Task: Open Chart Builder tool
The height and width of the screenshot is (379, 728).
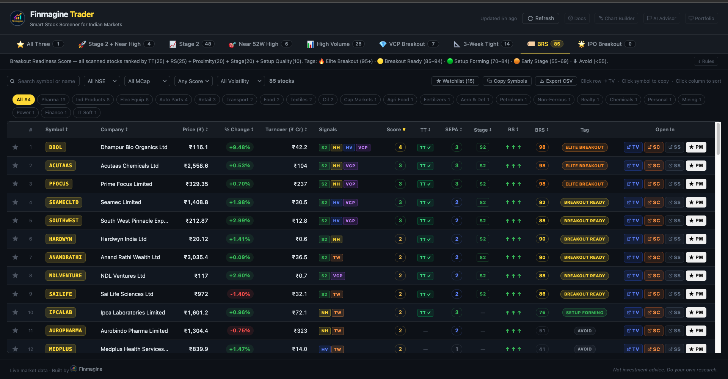Action: tap(617, 18)
